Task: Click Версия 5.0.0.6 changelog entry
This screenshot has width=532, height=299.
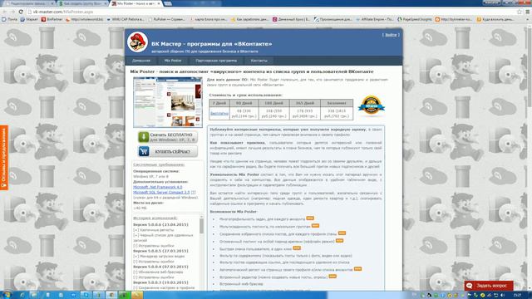Action: tap(160, 224)
